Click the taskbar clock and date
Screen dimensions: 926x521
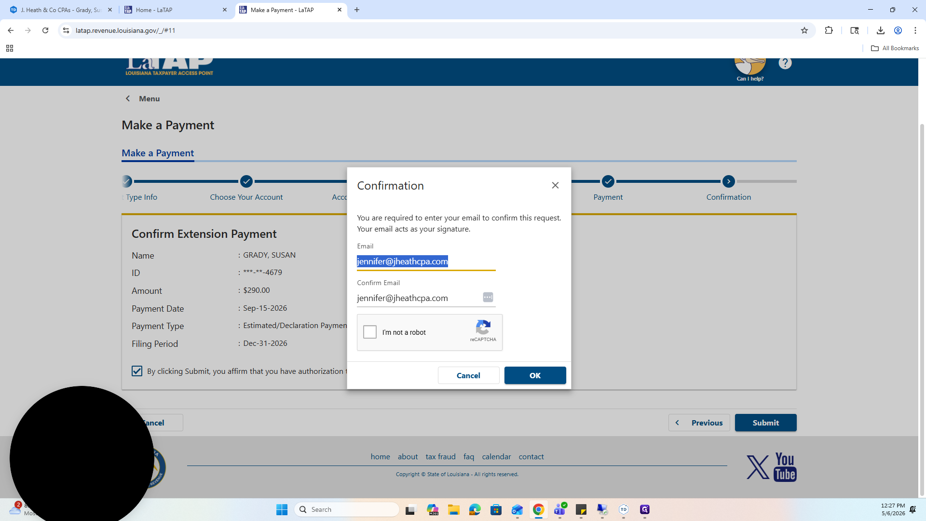pyautogui.click(x=893, y=509)
